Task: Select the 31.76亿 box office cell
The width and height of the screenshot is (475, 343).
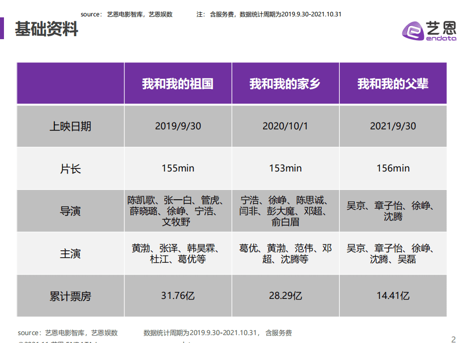Action: point(177,296)
